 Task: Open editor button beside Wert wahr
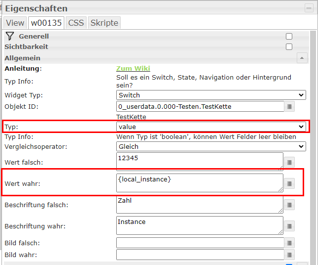pyautogui.click(x=290, y=183)
